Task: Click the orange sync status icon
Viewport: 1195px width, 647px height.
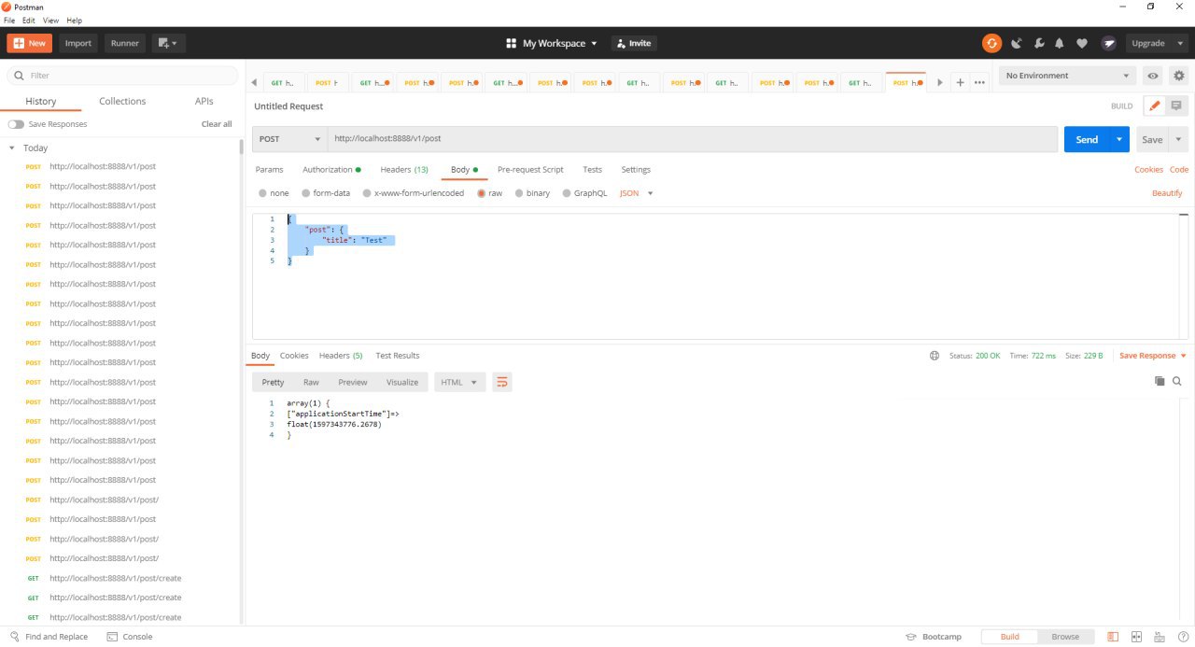Action: click(x=991, y=43)
